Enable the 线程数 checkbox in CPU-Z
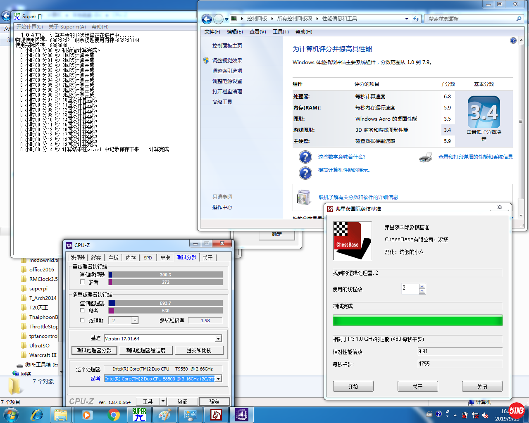This screenshot has height=423, width=529. [82, 320]
